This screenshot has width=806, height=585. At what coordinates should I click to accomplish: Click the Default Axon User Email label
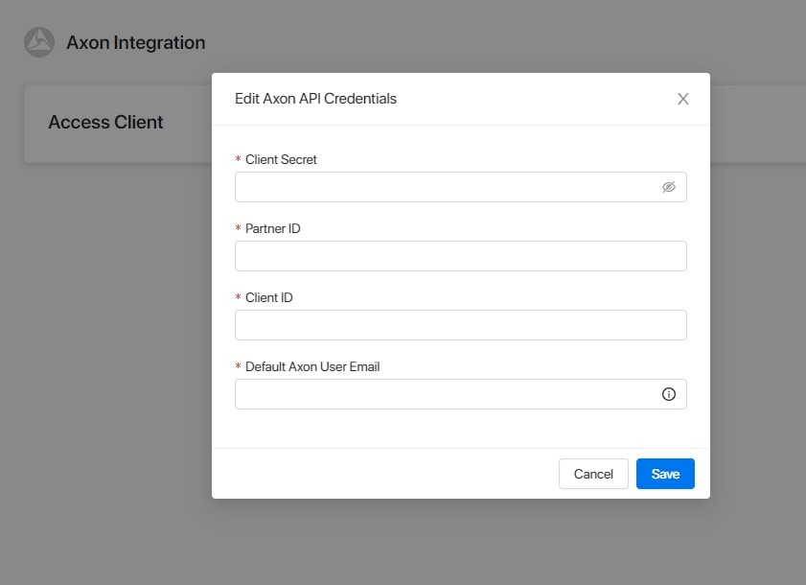312,367
